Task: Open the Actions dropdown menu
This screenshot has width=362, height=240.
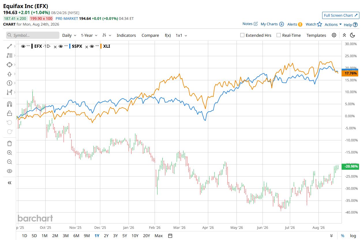Action: (x=333, y=24)
